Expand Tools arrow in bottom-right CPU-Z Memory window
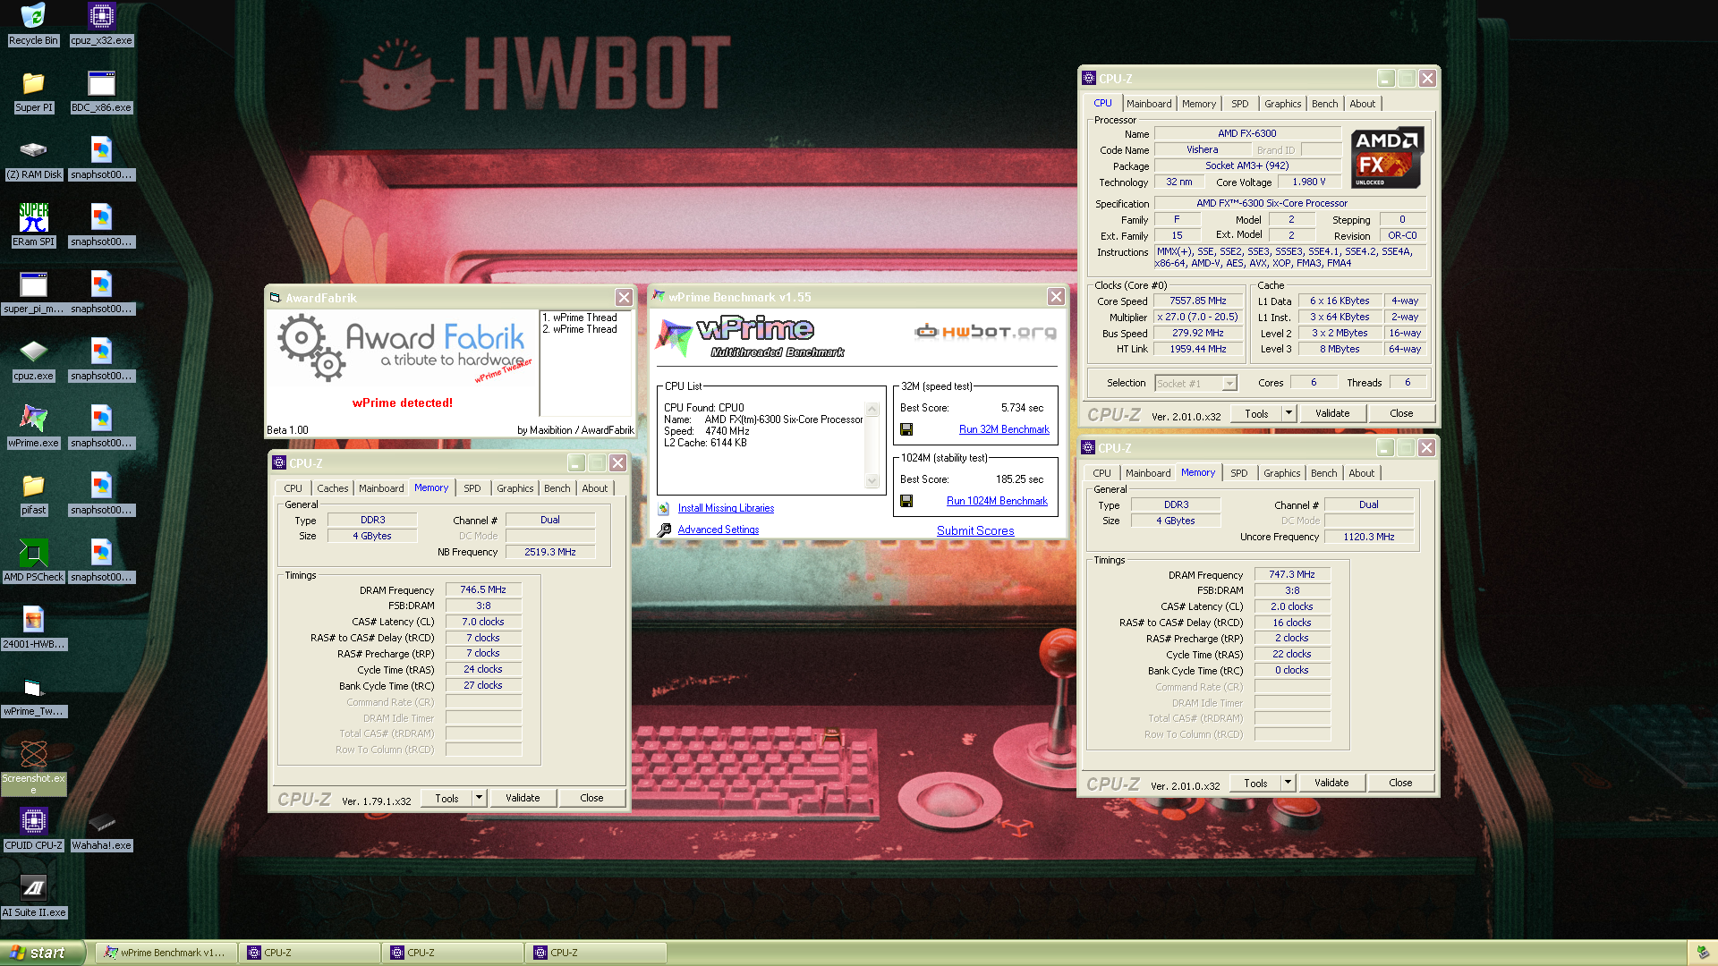 tap(1288, 783)
